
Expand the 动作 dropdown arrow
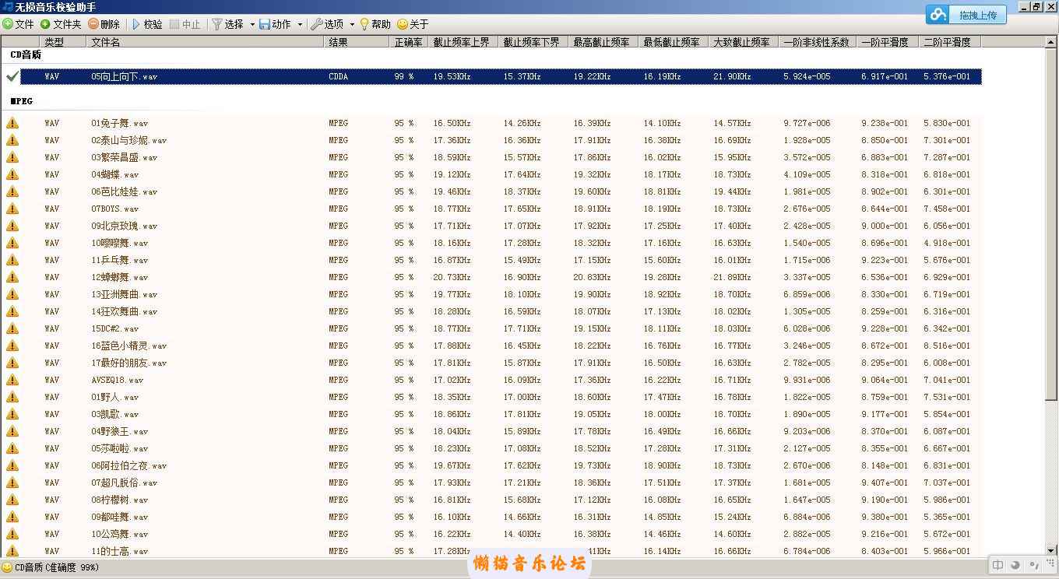click(300, 24)
